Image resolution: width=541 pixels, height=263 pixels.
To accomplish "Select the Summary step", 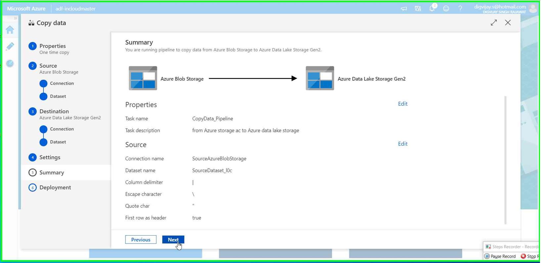I will pyautogui.click(x=66, y=172).
